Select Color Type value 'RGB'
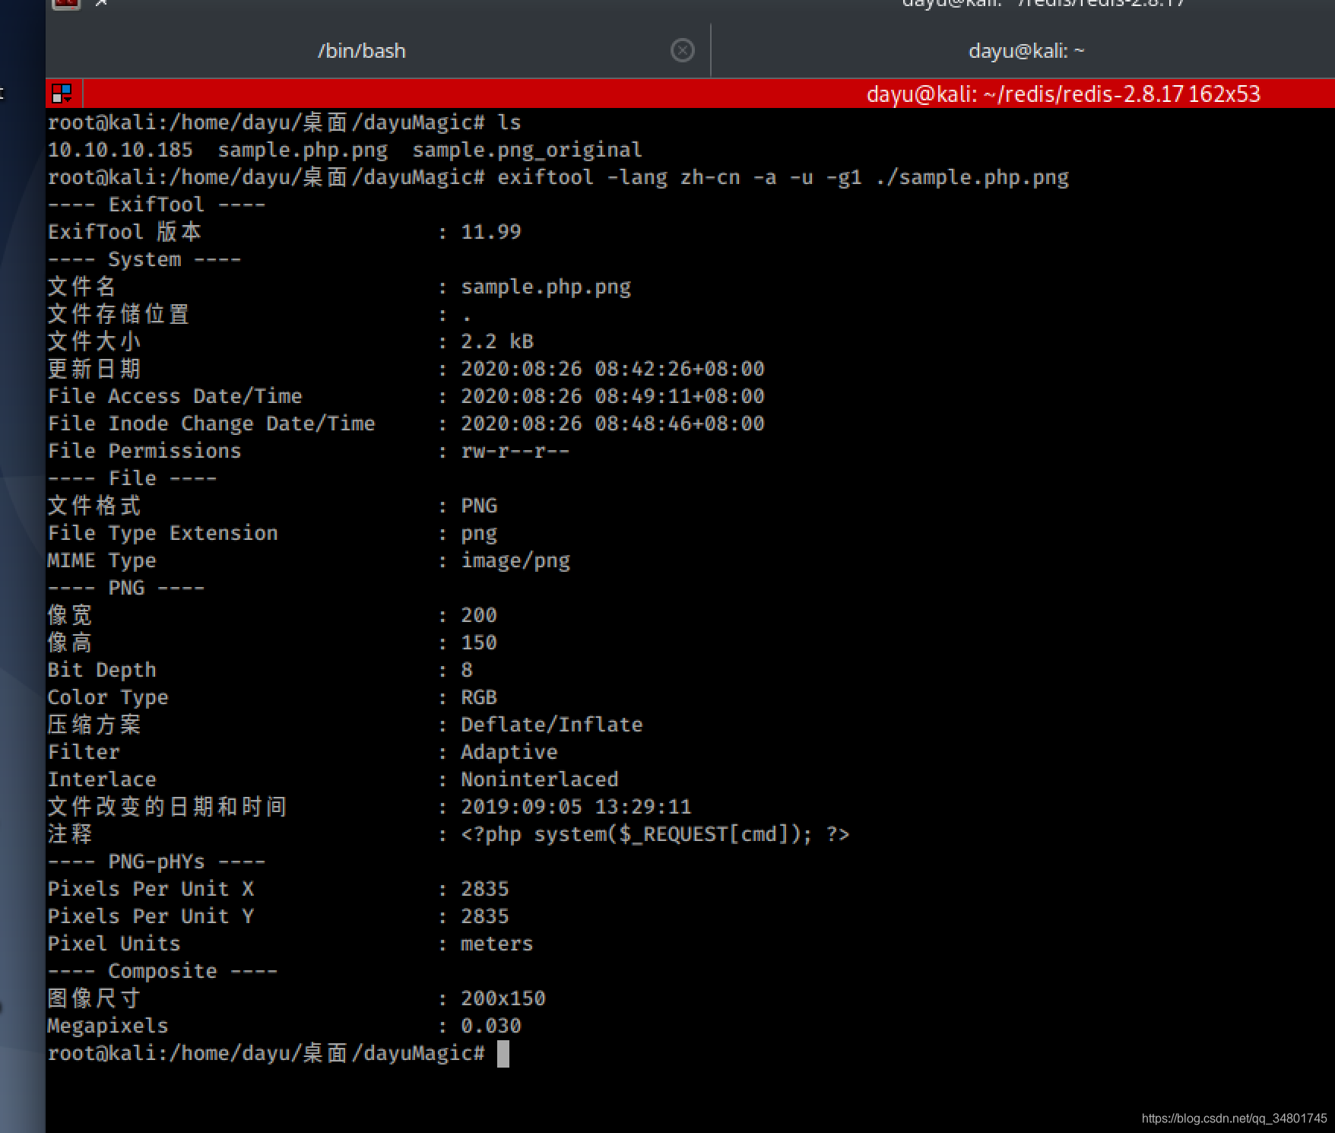The height and width of the screenshot is (1133, 1335). [x=479, y=697]
